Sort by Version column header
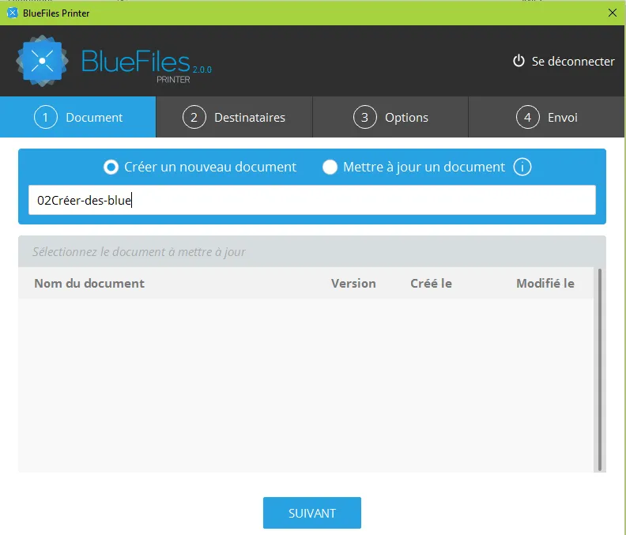 (353, 284)
